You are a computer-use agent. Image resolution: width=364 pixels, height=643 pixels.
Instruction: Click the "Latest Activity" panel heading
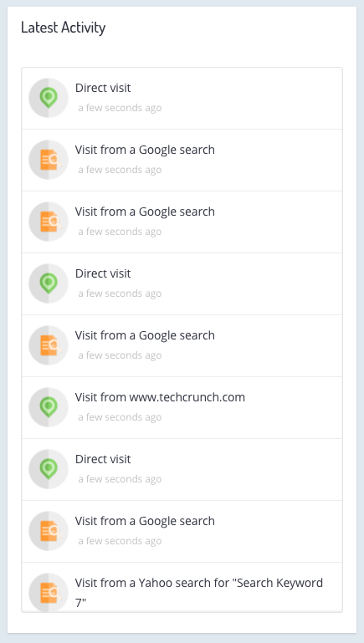(x=64, y=28)
